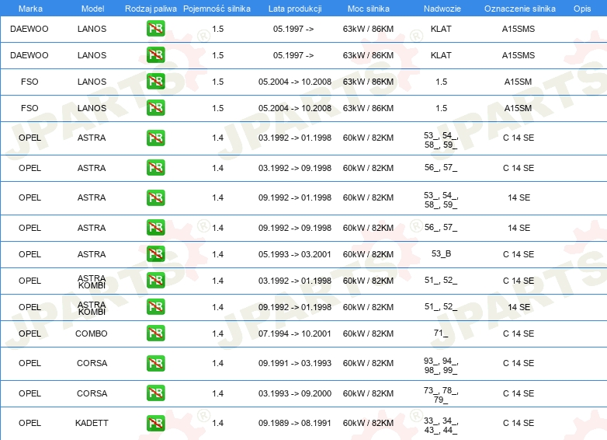This screenshot has height=440, width=607.
Task: Click body codes 73_, 78_, 79_
Action: tap(441, 395)
